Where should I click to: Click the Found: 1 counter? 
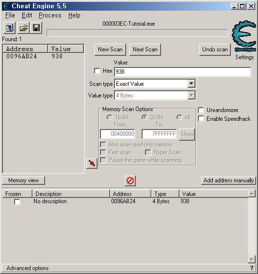click(x=12, y=39)
